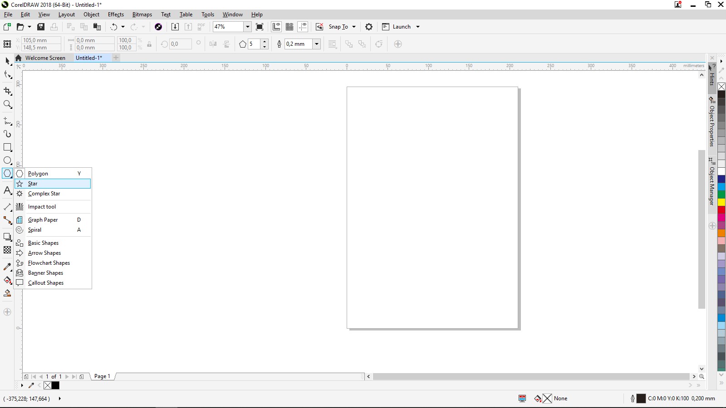Select the Rectangle tool
726x408 pixels.
point(7,147)
